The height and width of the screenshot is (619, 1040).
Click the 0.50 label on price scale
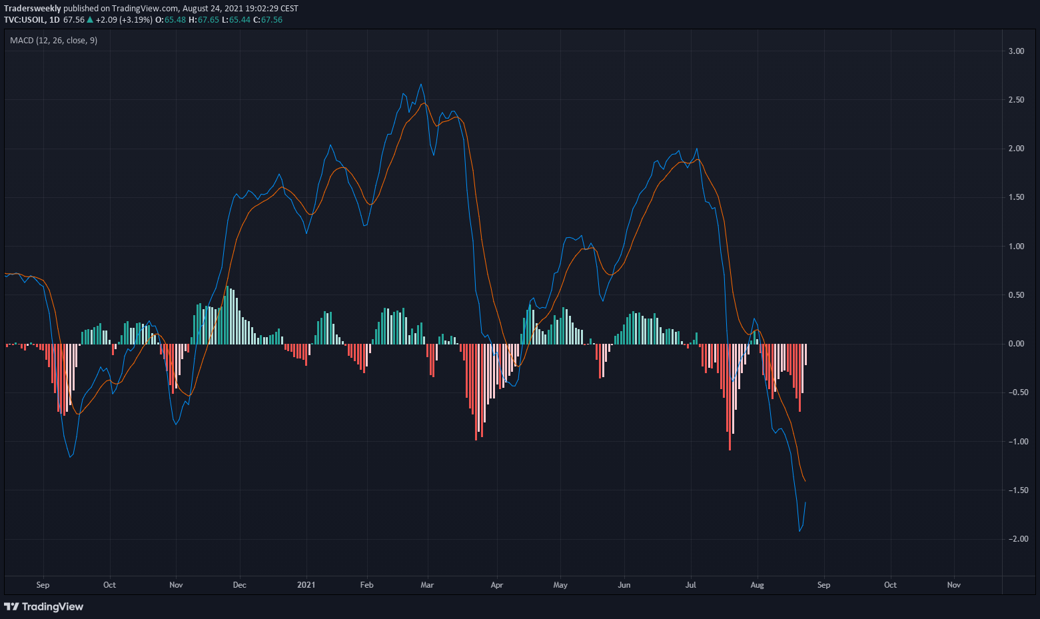pyautogui.click(x=1016, y=295)
